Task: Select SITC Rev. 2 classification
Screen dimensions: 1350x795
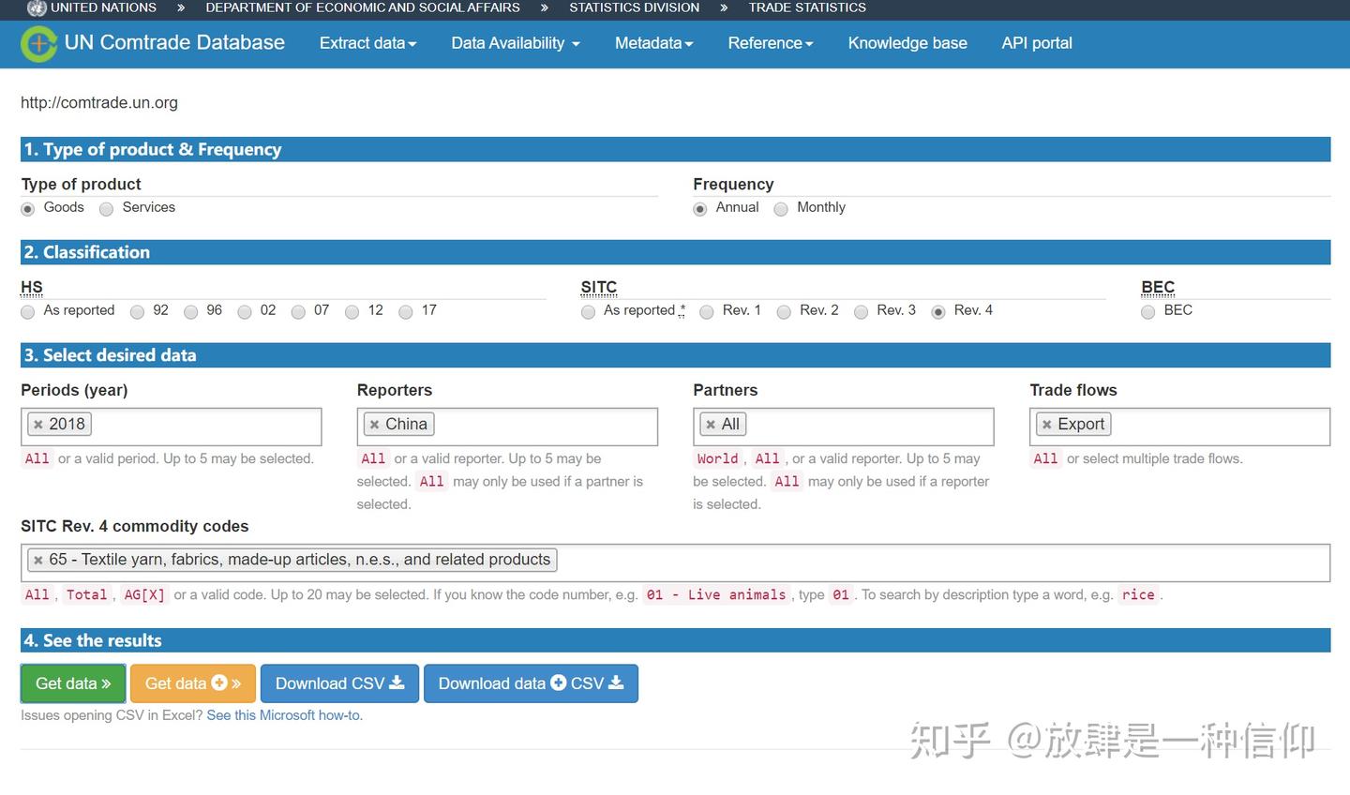Action: tap(784, 311)
